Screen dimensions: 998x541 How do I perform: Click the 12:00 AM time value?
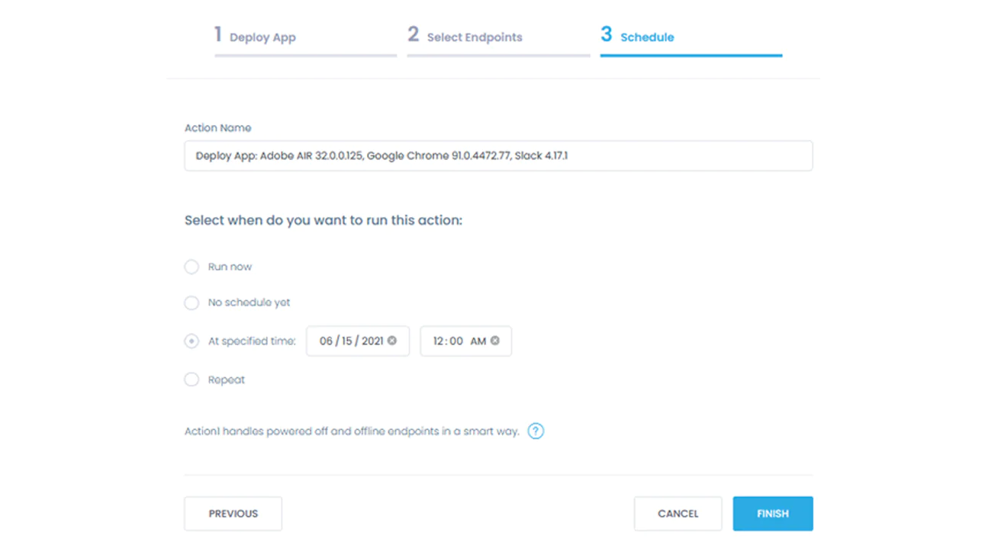click(456, 341)
